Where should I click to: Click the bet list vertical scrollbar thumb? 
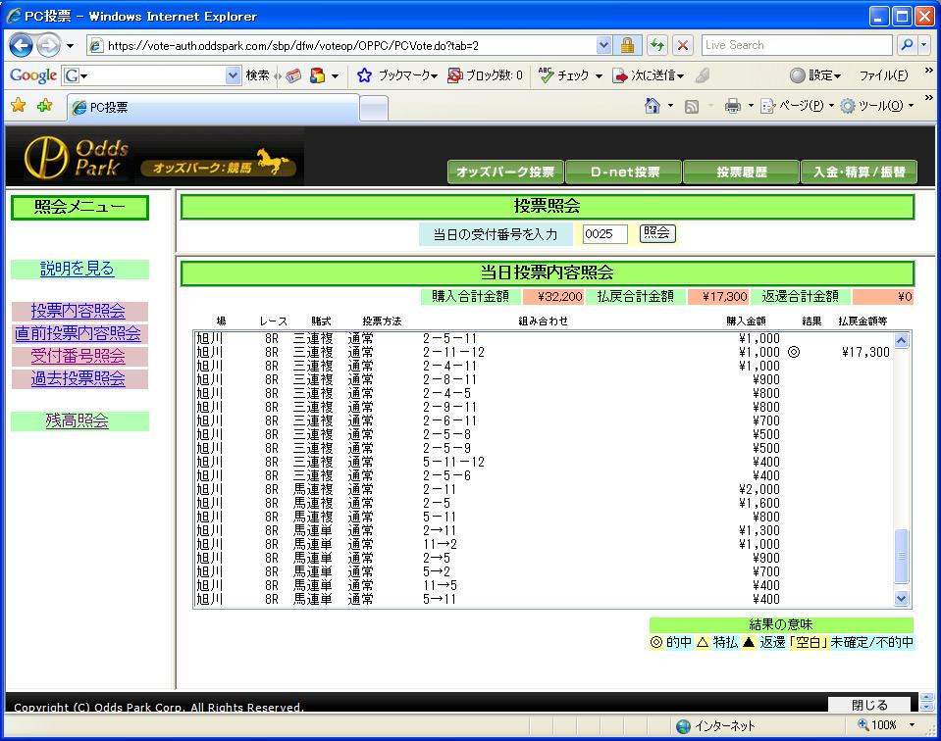(901, 556)
